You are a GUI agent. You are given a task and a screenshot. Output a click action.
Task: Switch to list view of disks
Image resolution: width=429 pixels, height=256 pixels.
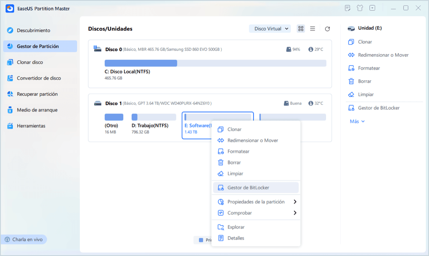312,29
